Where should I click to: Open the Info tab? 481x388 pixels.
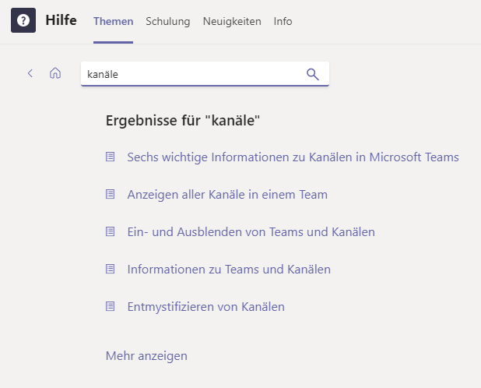(x=283, y=22)
